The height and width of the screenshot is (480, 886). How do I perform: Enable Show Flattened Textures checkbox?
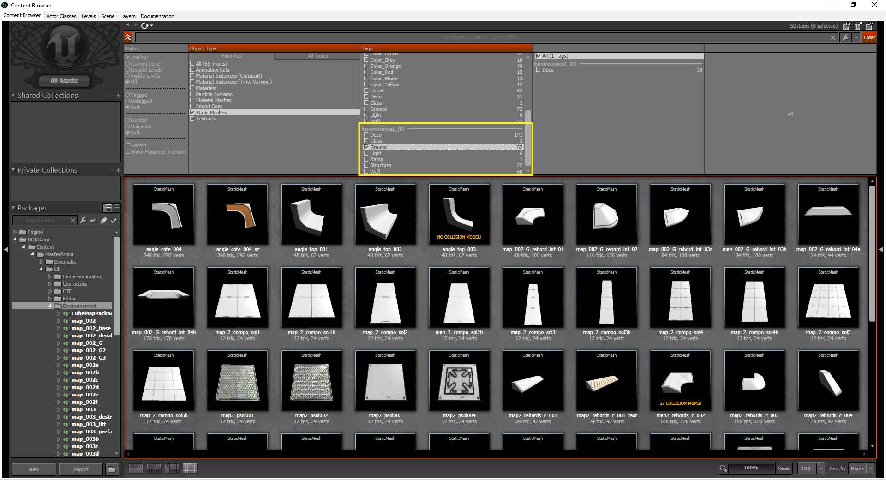click(x=128, y=152)
